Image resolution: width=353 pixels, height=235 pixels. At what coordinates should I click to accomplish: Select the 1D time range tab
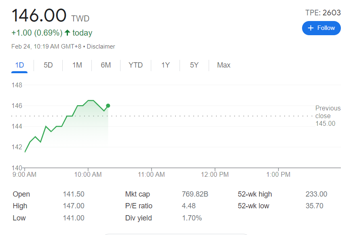click(19, 65)
